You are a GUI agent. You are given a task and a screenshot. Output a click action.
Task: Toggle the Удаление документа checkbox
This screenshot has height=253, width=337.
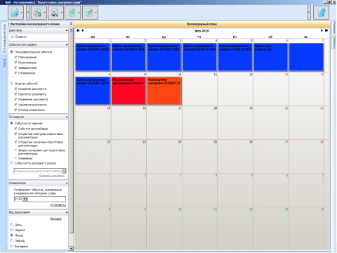click(15, 105)
